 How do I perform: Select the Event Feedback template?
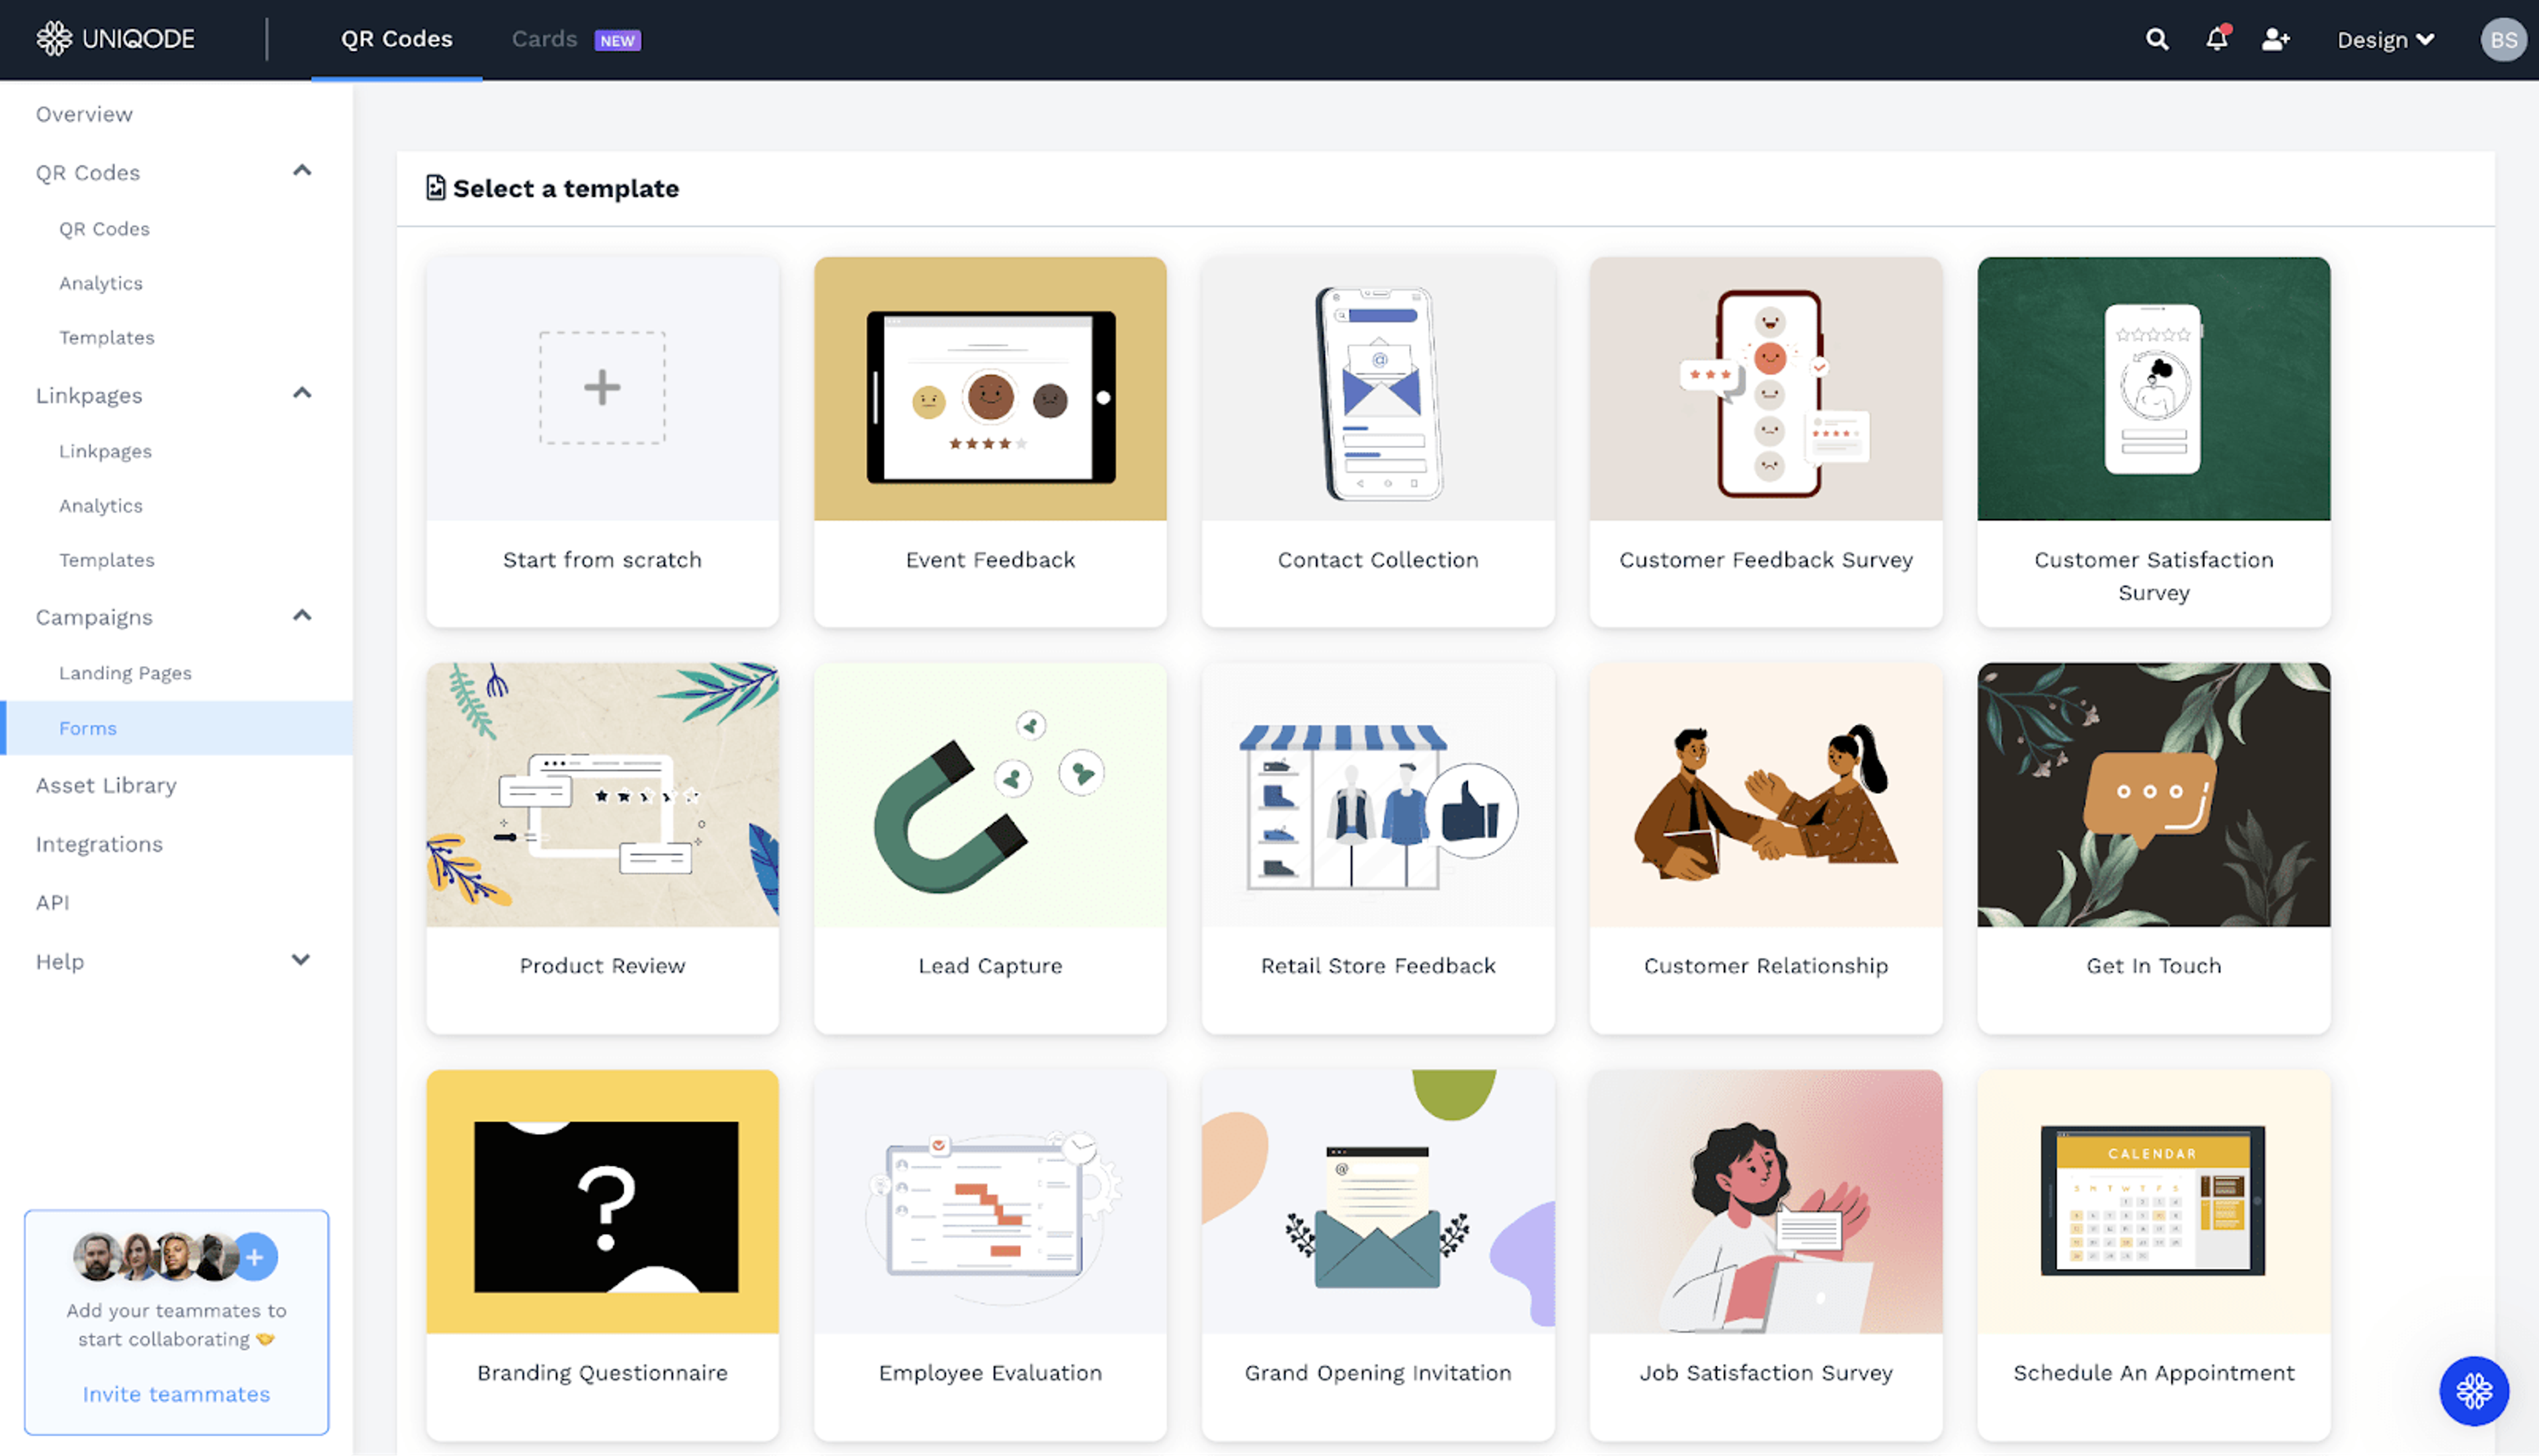pos(989,441)
